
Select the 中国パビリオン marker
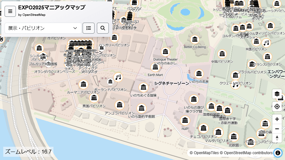coord(222,54)
